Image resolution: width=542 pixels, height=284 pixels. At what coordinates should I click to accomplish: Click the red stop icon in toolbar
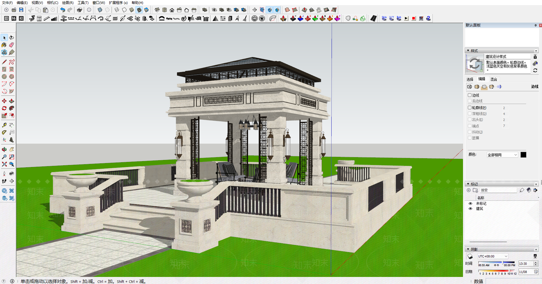[x=414, y=18]
